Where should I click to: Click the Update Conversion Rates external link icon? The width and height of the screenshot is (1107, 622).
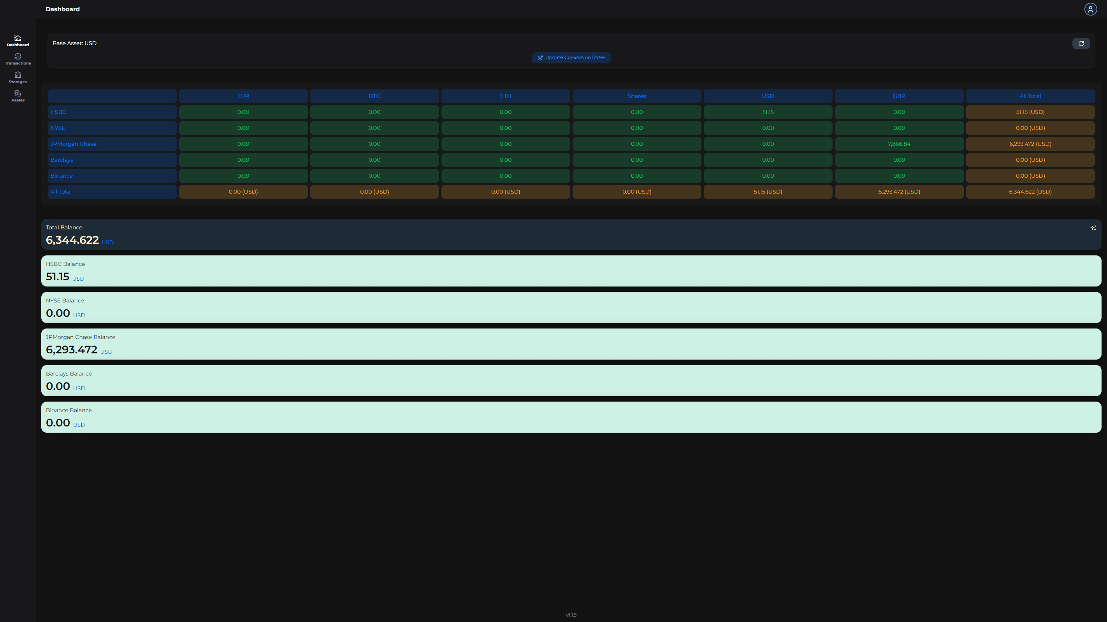(x=540, y=58)
